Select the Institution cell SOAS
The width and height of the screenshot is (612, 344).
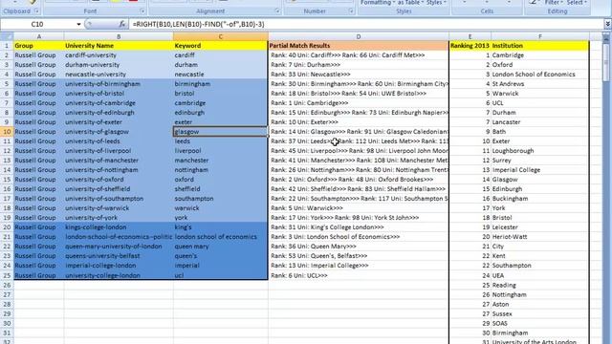point(540,323)
